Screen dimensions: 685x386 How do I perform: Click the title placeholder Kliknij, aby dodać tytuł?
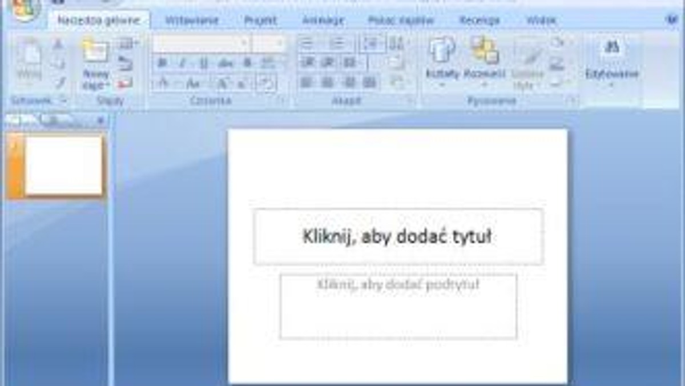(x=398, y=236)
